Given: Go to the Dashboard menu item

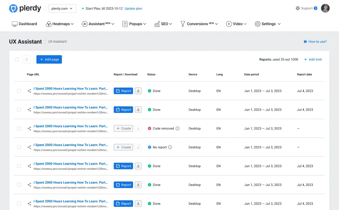Looking at the screenshot, I should pos(25,24).
